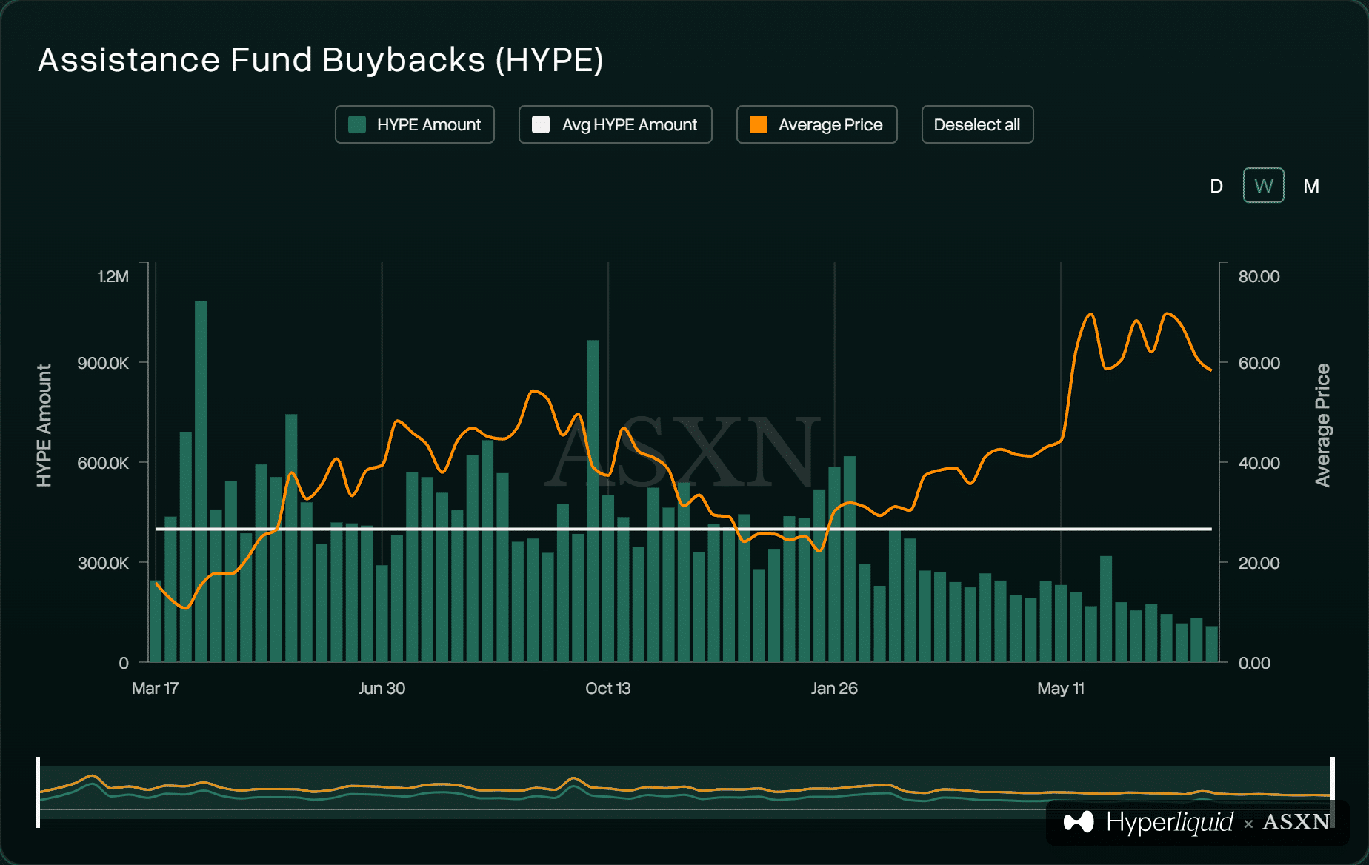Screen dimensions: 1369x865
Task: Click the white Avg HYPE Amount swatch
Action: click(x=541, y=124)
